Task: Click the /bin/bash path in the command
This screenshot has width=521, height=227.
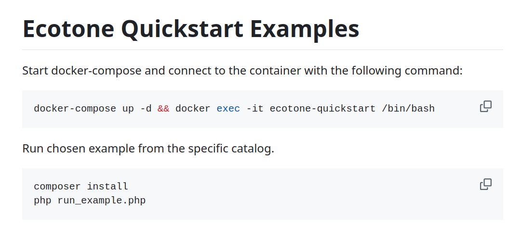Action: coord(408,108)
